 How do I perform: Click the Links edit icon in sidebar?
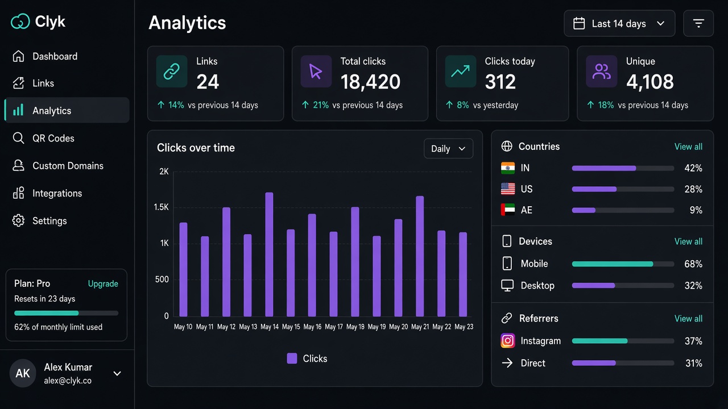pyautogui.click(x=18, y=84)
